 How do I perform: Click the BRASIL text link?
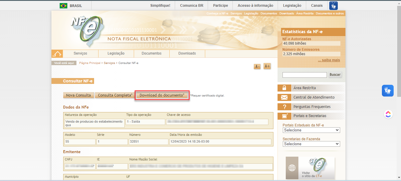(x=76, y=6)
